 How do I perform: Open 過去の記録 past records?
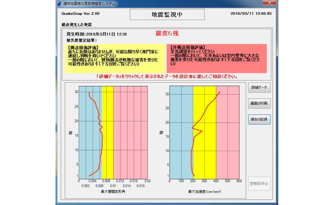[259, 119]
